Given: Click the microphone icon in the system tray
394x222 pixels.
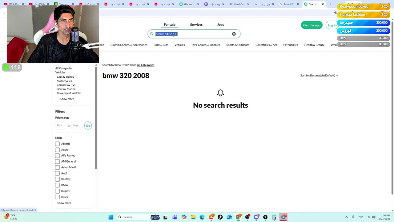Looking at the screenshot, I should click(x=353, y=217).
